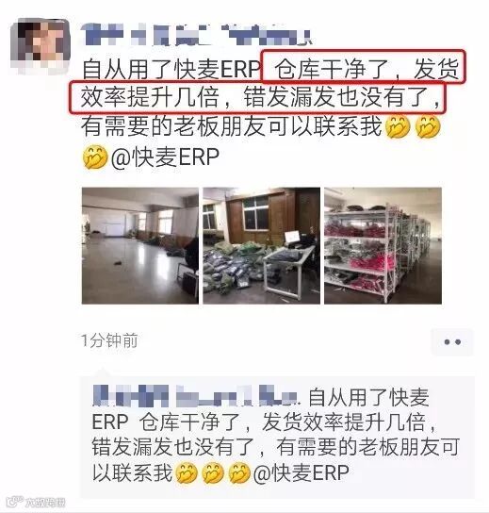489x513 pixels.
Task: Click the watermark logo below the comment box
Action: click(x=37, y=502)
